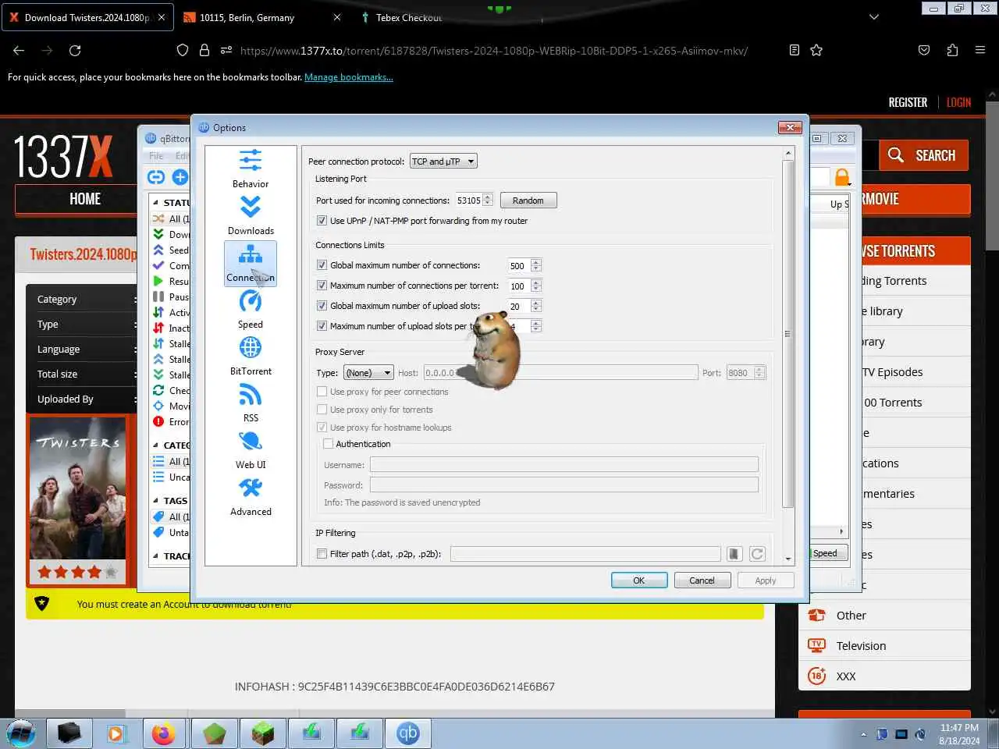The image size is (999, 749).
Task: Click Firefox page reload icon
Action: [x=75, y=50]
